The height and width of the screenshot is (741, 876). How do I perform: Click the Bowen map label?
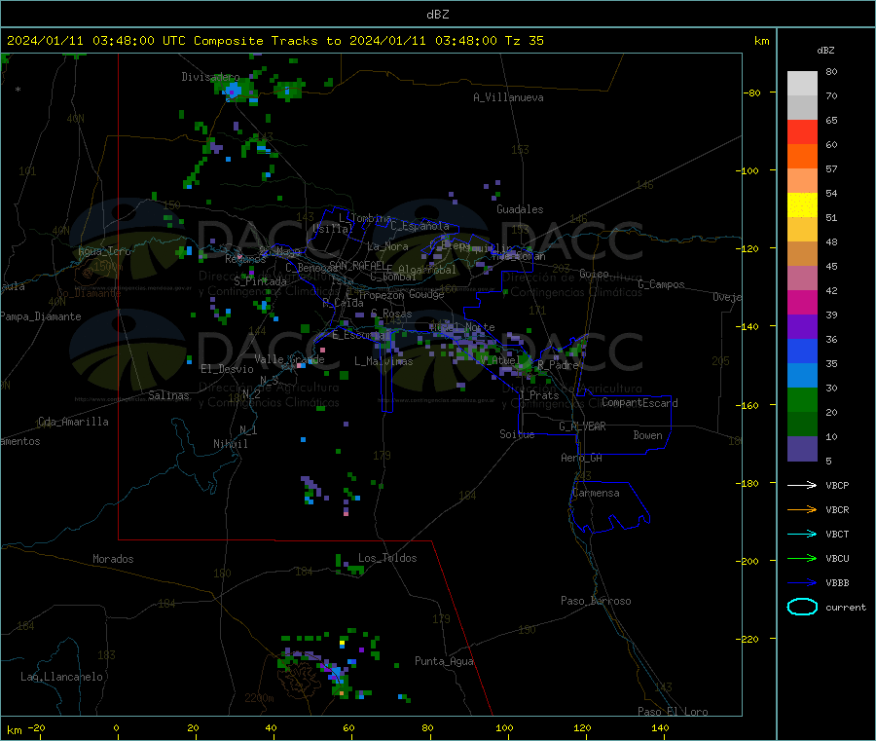coord(648,435)
